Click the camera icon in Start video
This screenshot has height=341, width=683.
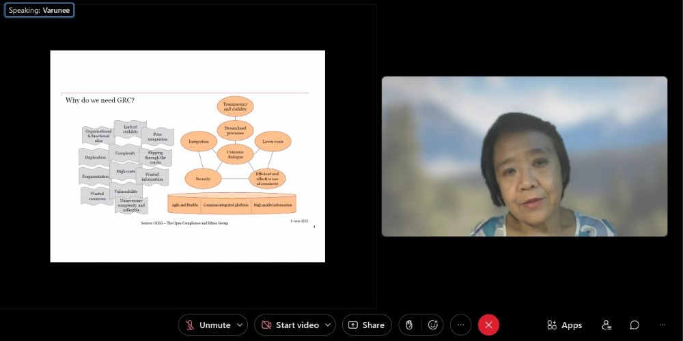tap(265, 325)
